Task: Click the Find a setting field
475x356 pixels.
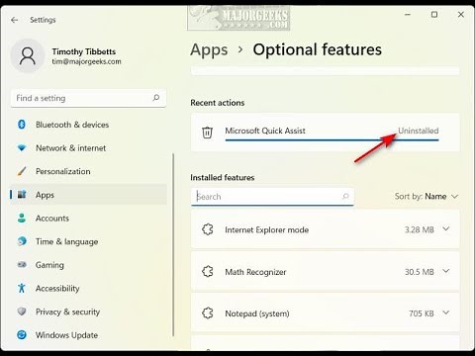Action: pos(88,98)
